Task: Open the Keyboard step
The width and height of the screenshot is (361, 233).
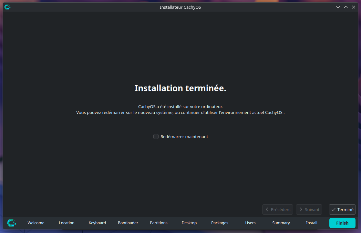Action: pyautogui.click(x=97, y=223)
